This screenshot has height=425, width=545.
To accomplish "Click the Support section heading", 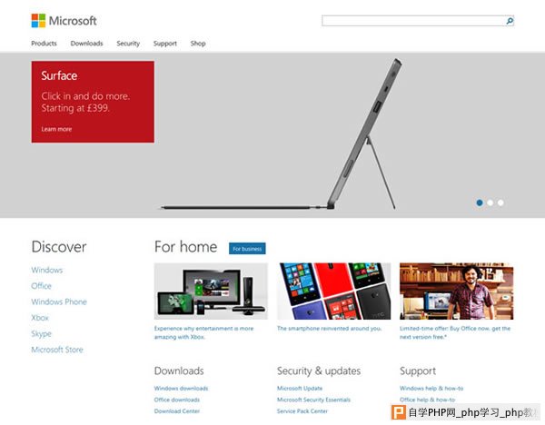I will (418, 371).
